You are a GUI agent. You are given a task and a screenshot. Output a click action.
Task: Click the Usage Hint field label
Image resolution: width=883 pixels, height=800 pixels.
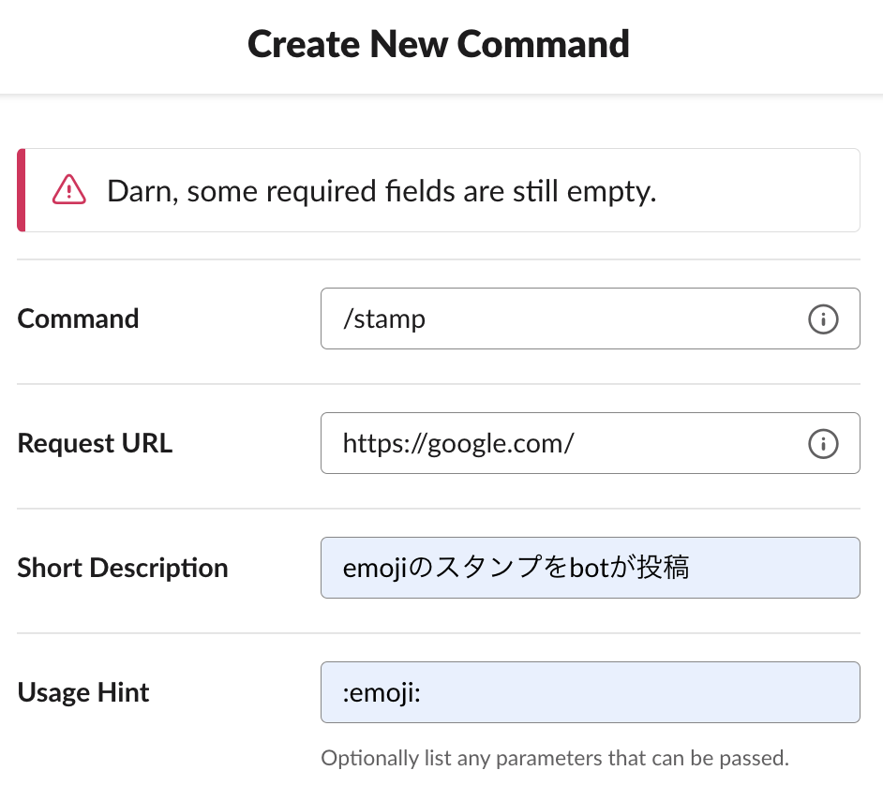(83, 692)
